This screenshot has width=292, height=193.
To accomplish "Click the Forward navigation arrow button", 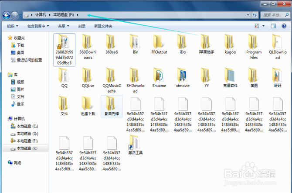I will pos(15,15).
